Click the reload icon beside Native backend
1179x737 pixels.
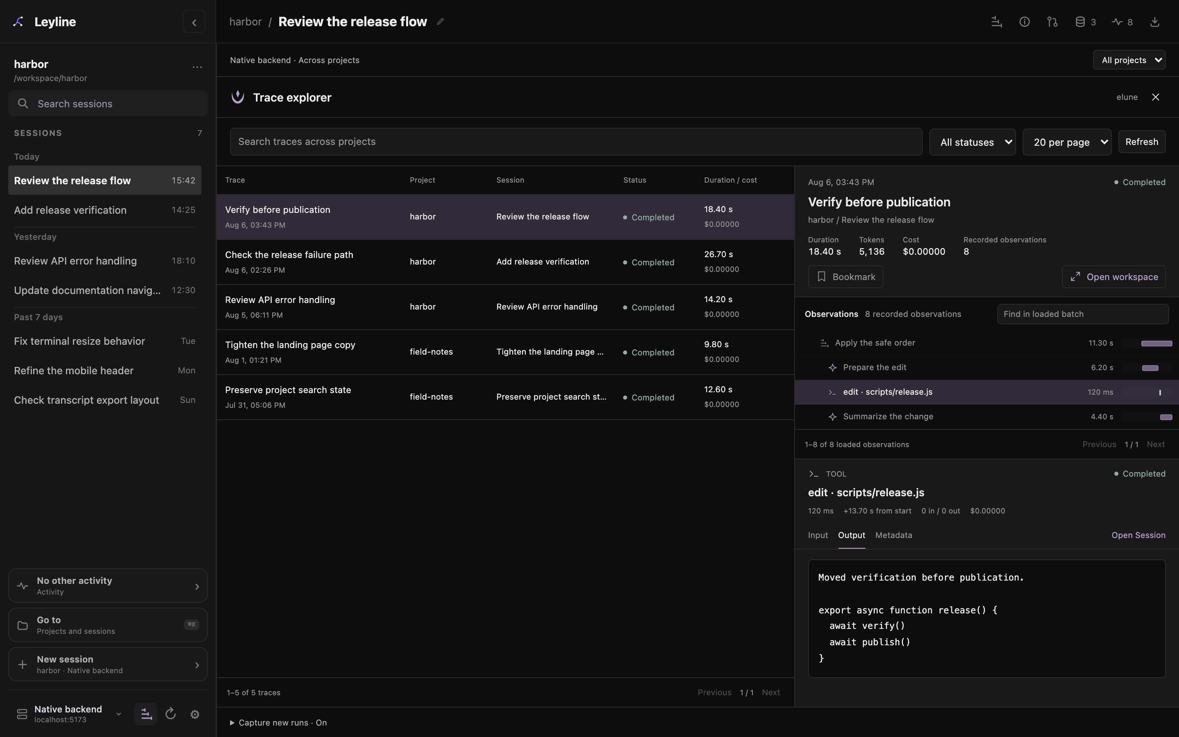[171, 714]
